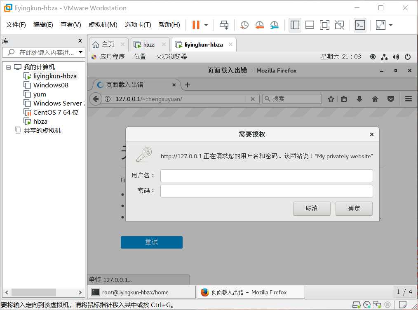Image resolution: width=418 pixels, height=310 pixels.
Task: Enter full screen mode icon
Action: (324, 25)
